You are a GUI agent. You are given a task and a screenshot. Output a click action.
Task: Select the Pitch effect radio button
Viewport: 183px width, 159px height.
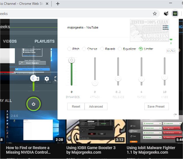69,49
